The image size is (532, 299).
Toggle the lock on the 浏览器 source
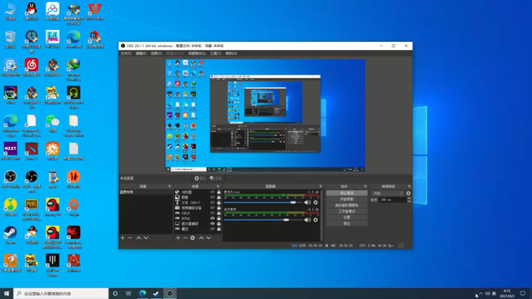219,192
